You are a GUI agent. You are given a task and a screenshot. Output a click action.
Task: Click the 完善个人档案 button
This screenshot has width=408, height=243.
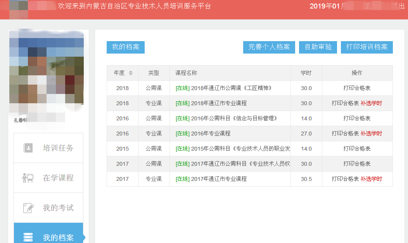click(x=269, y=47)
